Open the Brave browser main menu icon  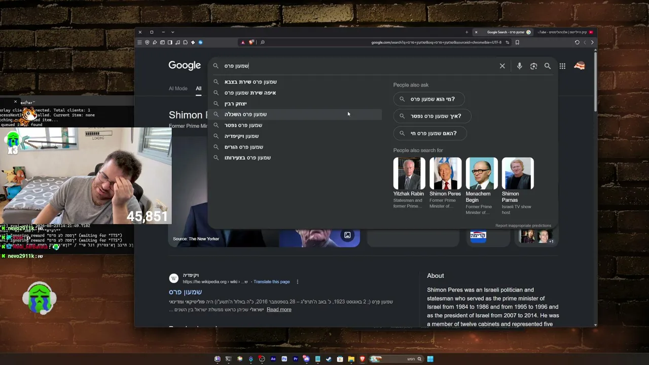(139, 43)
